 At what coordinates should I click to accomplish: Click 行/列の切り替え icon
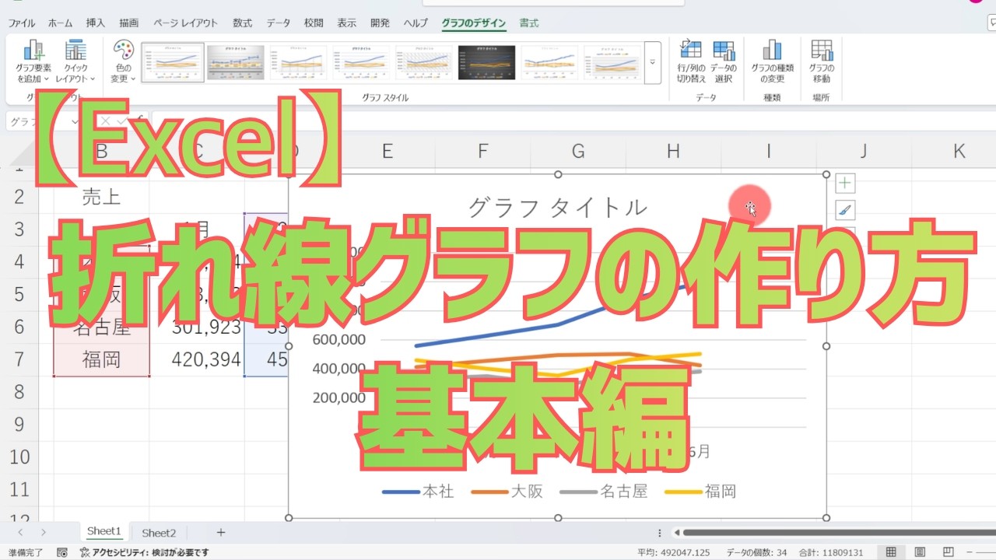691,61
